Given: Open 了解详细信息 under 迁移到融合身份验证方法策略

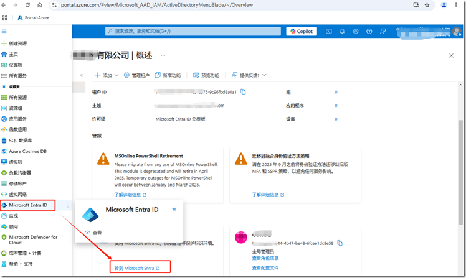Looking at the screenshot, I should coord(268,195).
